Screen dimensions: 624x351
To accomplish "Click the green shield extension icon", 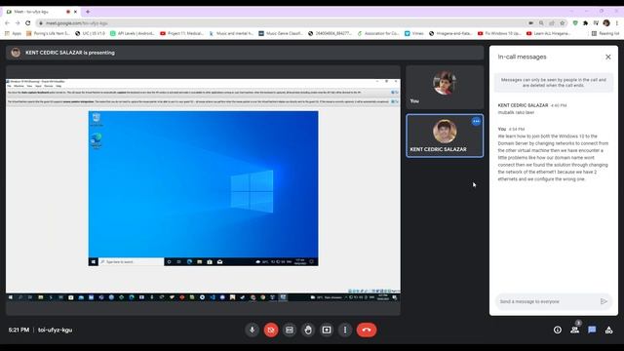I will [x=575, y=23].
